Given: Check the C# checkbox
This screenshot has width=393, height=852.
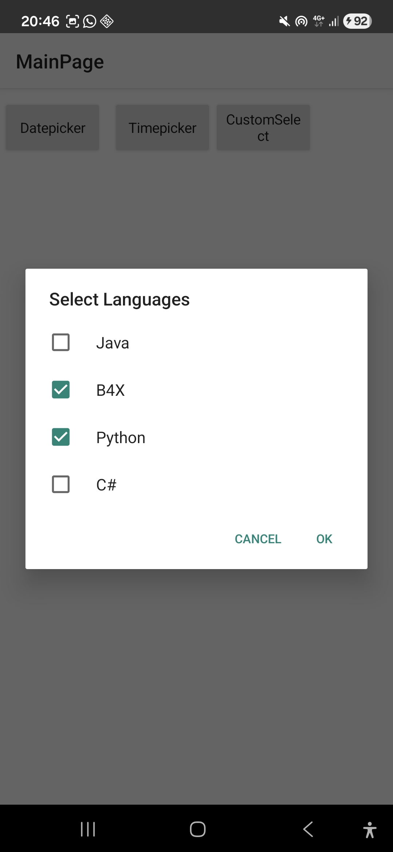Looking at the screenshot, I should click(61, 484).
